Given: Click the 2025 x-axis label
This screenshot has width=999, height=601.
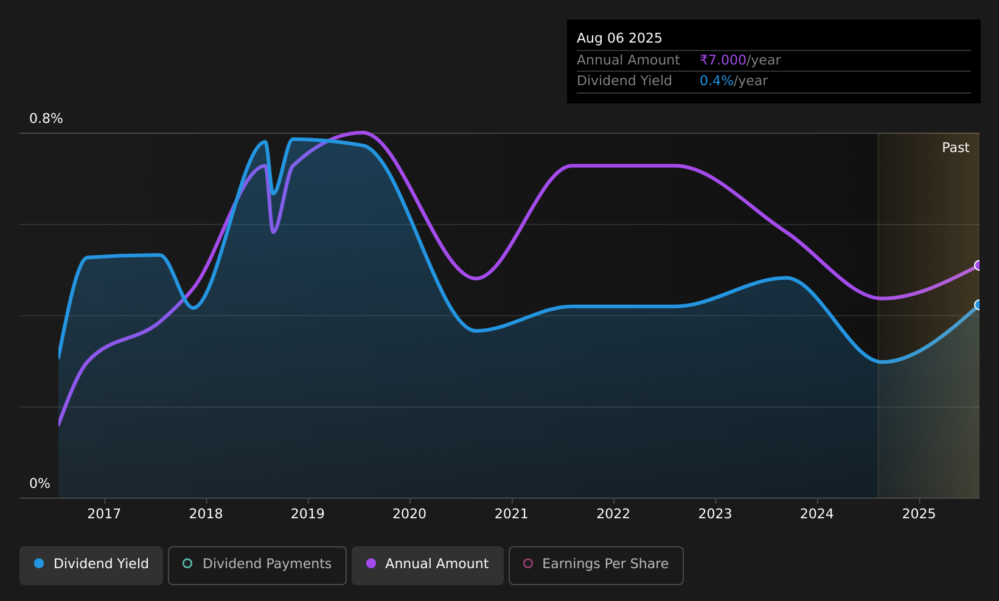Looking at the screenshot, I should [919, 514].
